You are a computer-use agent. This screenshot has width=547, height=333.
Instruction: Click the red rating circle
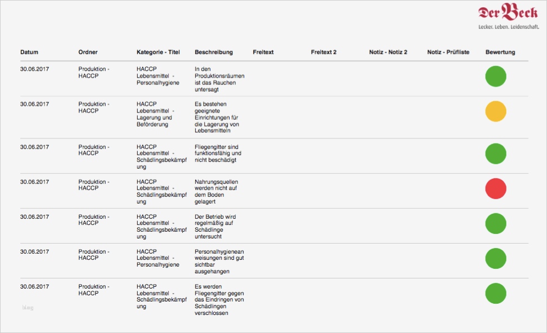coord(496,188)
